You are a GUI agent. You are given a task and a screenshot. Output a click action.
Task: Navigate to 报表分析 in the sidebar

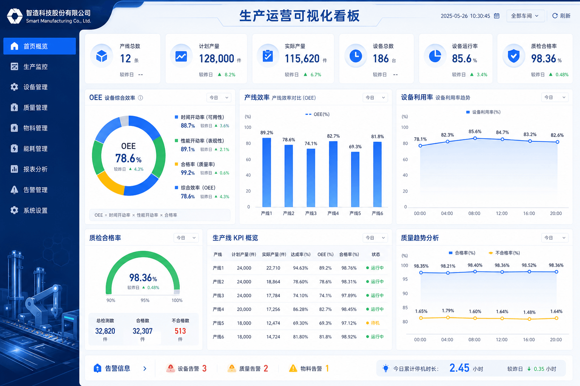click(x=40, y=169)
